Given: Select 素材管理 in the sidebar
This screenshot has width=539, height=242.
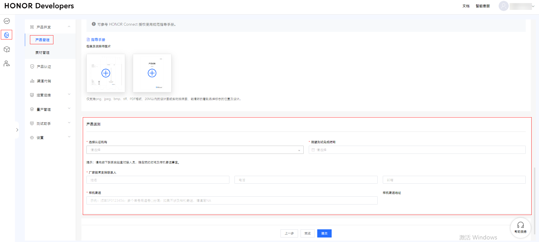Looking at the screenshot, I should 42,53.
